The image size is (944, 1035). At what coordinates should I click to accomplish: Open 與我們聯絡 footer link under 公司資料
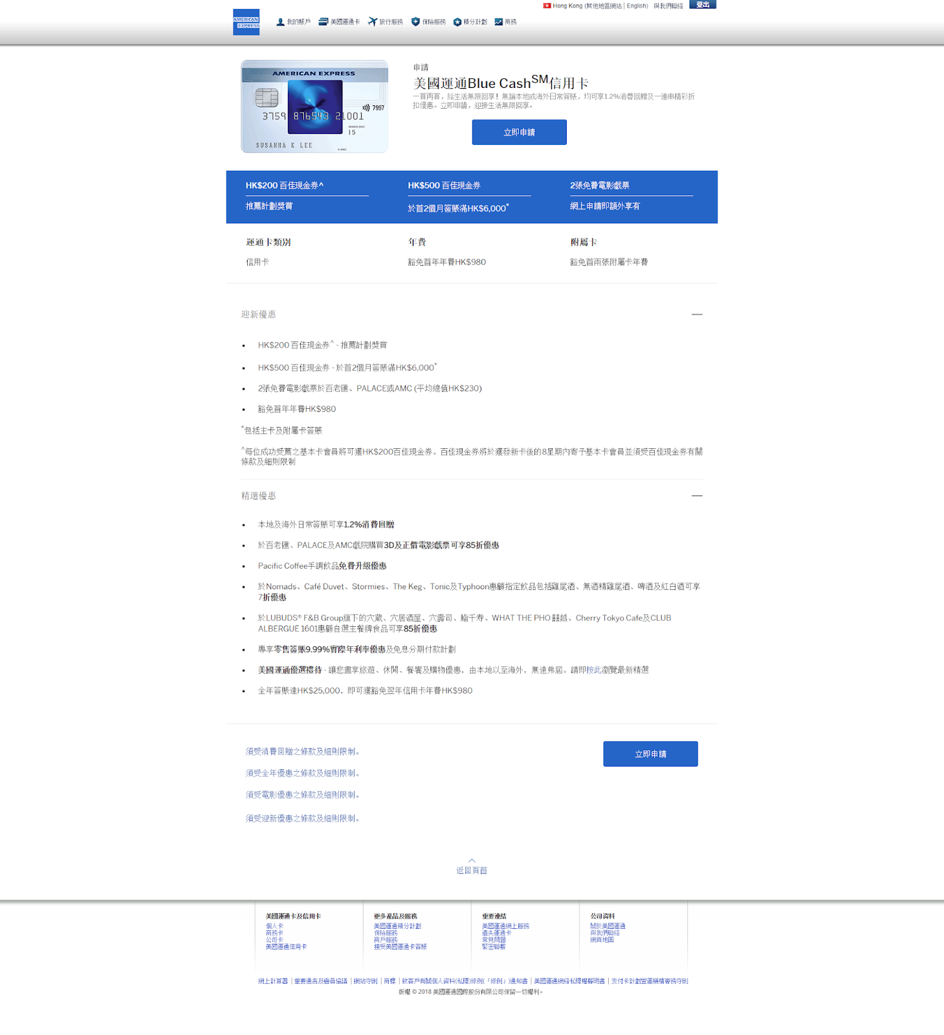click(604, 933)
